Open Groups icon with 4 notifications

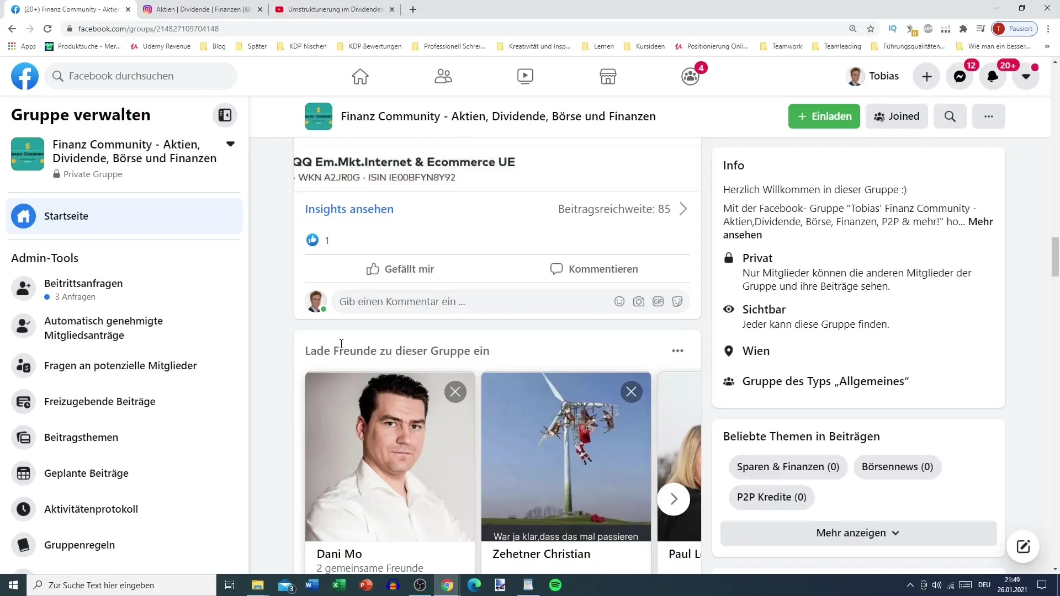coord(690,76)
